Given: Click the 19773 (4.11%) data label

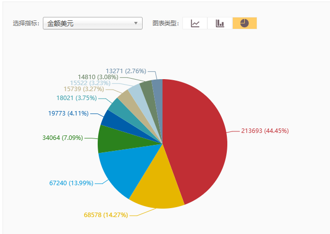Looking at the screenshot, I should (68, 114).
